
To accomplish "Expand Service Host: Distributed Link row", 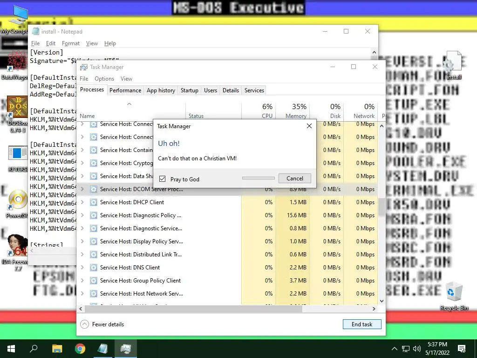I will tap(82, 255).
